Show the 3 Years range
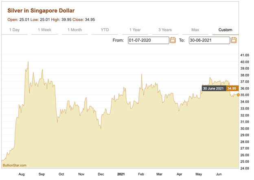 165,30
